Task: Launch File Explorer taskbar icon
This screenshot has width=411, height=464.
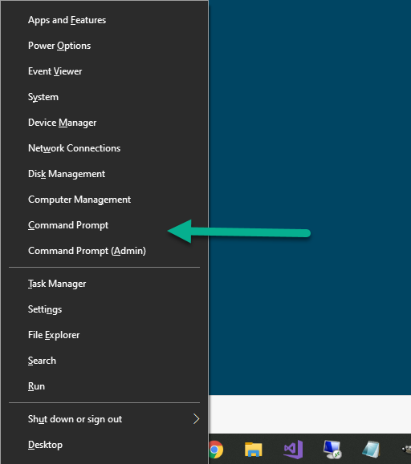Action: [254, 450]
